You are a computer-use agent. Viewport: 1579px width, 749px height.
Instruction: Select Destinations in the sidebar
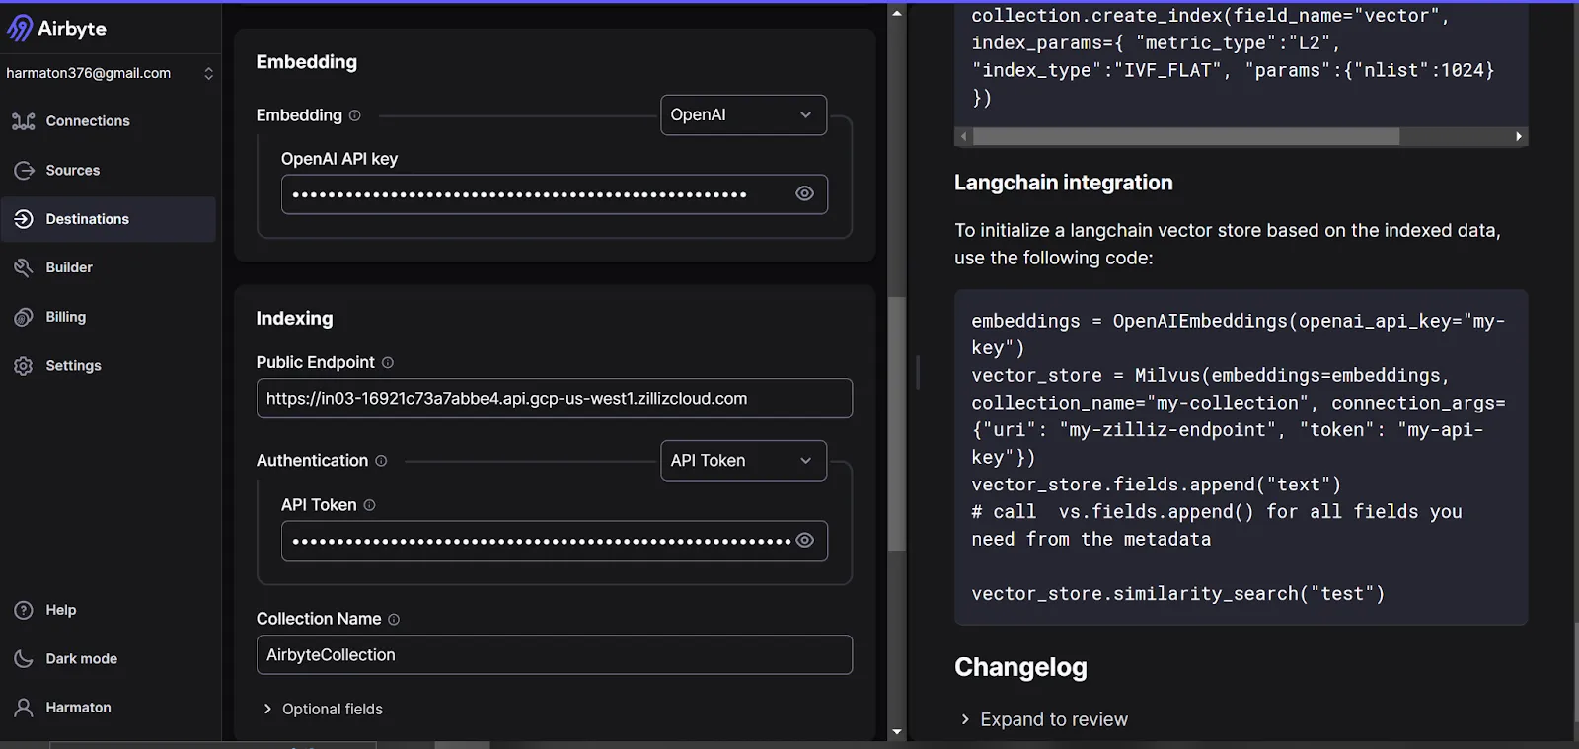click(x=109, y=219)
